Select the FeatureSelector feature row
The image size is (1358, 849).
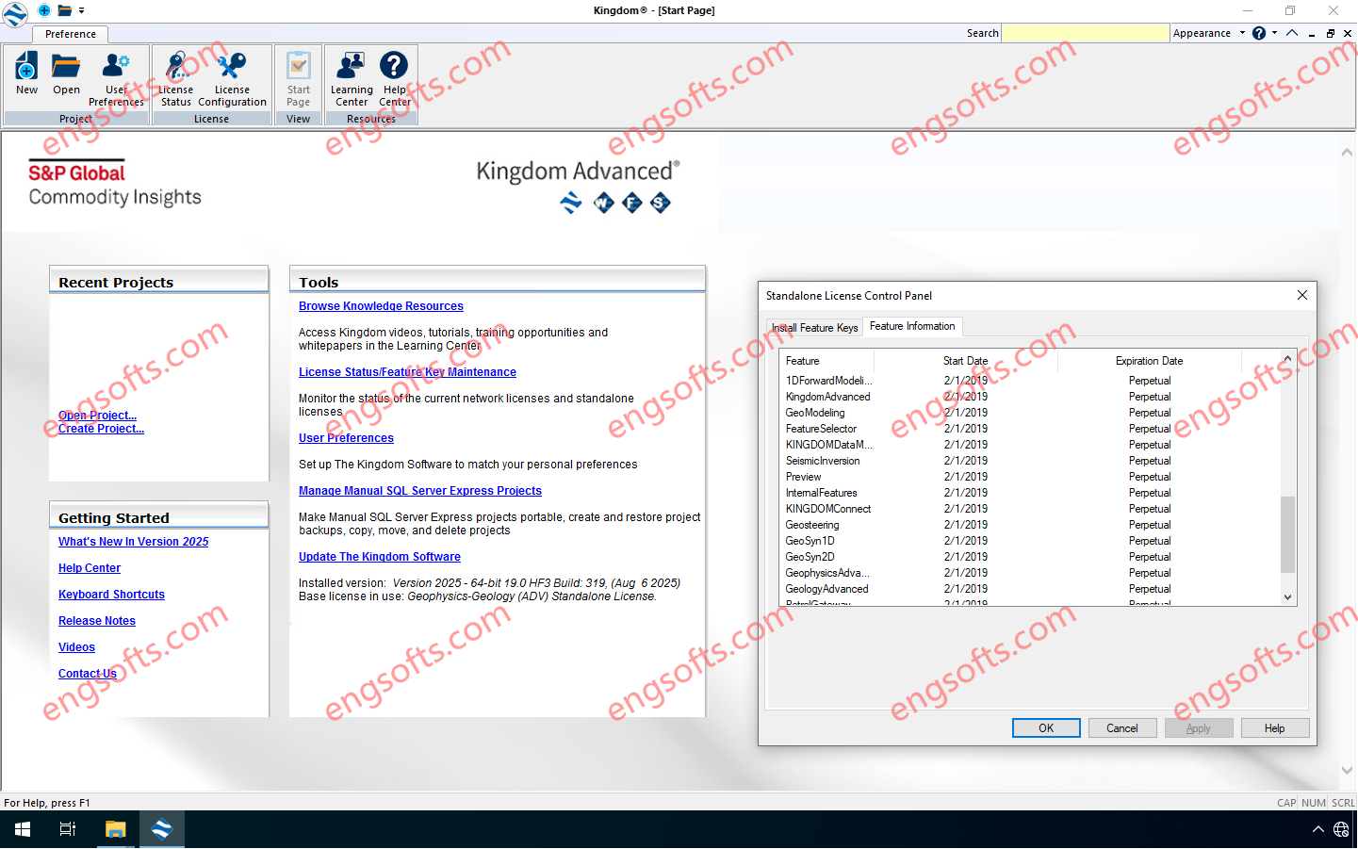pos(1030,429)
